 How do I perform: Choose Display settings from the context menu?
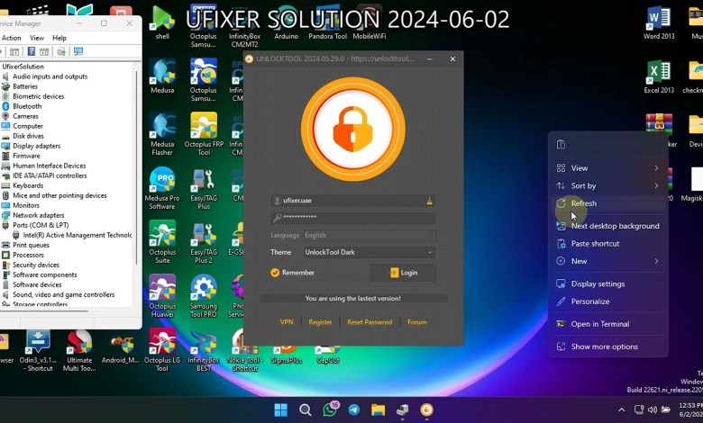point(598,284)
